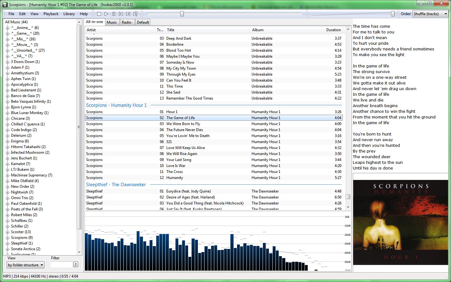Click the Play button in toolbar

click(106, 14)
